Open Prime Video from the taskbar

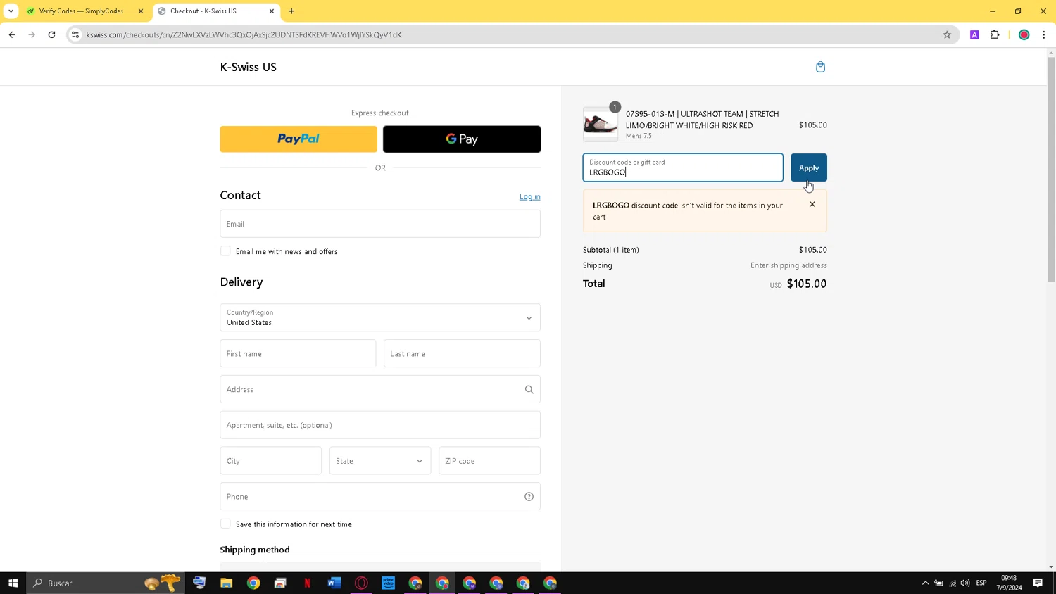(x=388, y=583)
